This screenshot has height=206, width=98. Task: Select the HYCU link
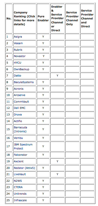coord(17,63)
